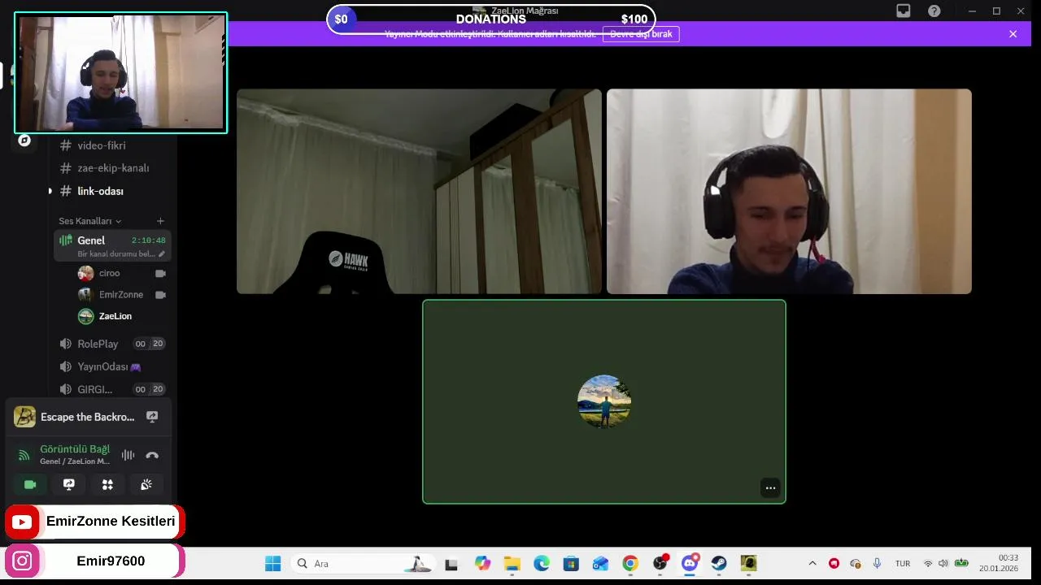Open Google Chrome from the taskbar
The height and width of the screenshot is (585, 1041).
click(630, 563)
